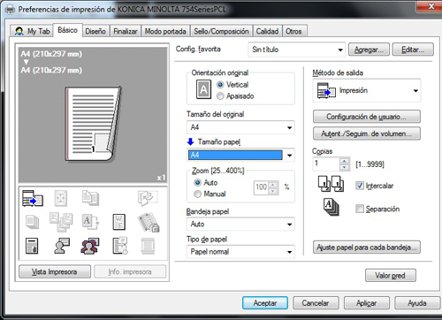The height and width of the screenshot is (320, 442).
Task: Open Configuración de usuario...
Action: (367, 117)
